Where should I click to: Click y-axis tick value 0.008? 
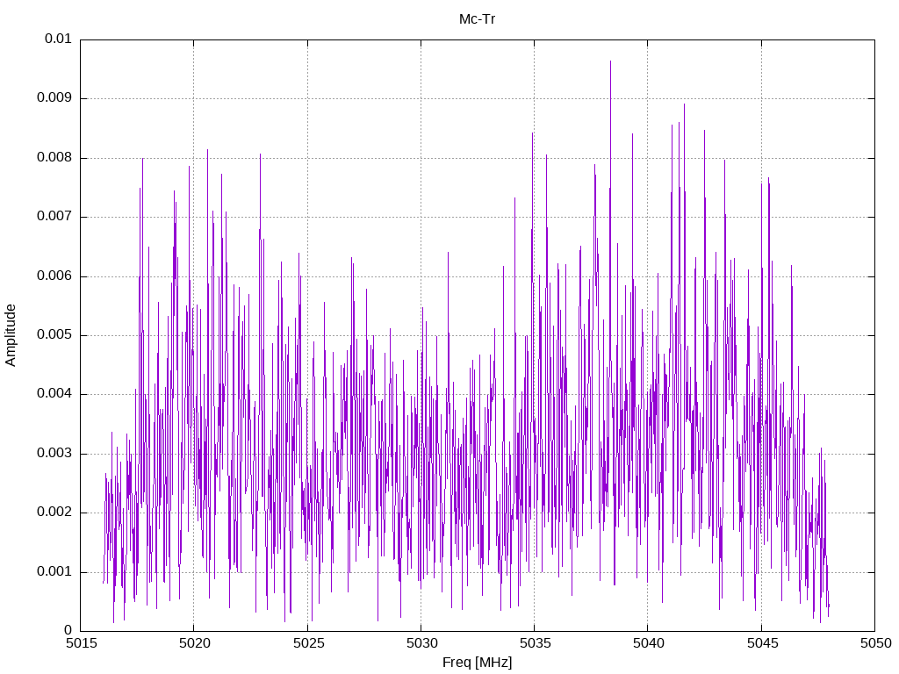pos(54,157)
